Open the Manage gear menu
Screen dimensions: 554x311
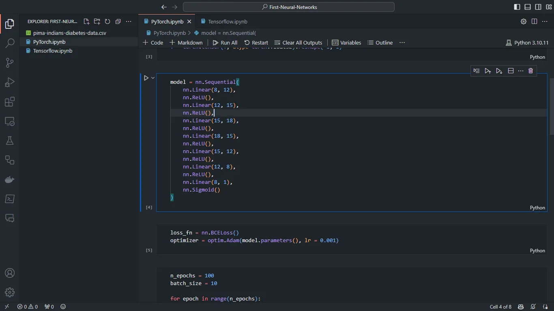tap(10, 292)
